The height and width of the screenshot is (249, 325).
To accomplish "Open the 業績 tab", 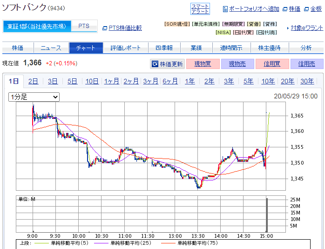I will pos(196,48).
